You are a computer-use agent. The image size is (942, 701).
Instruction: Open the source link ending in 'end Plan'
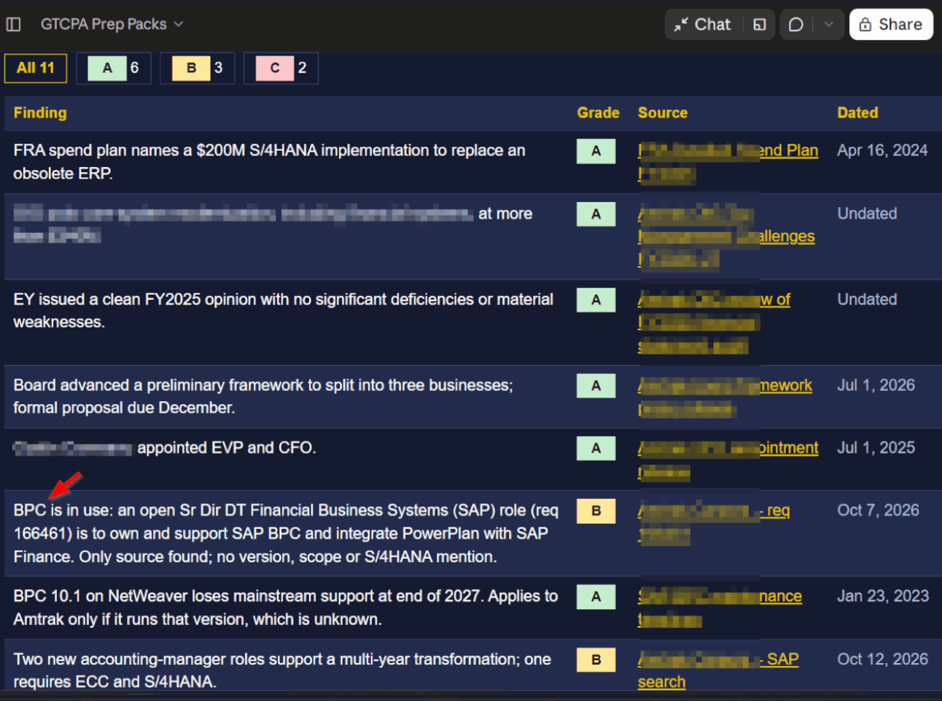(728, 162)
